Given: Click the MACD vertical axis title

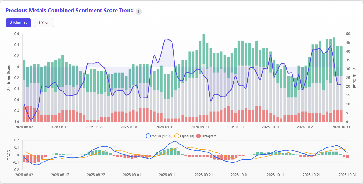Looking at the screenshot, I should pyautogui.click(x=9, y=155).
